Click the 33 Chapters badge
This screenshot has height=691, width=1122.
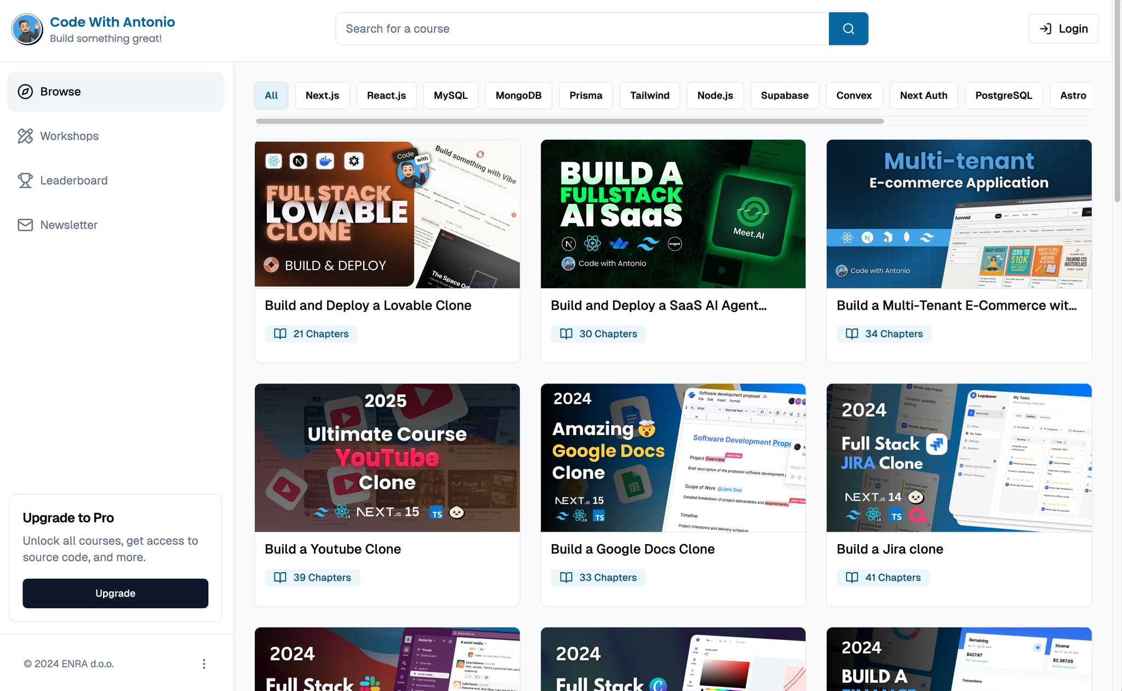point(598,578)
